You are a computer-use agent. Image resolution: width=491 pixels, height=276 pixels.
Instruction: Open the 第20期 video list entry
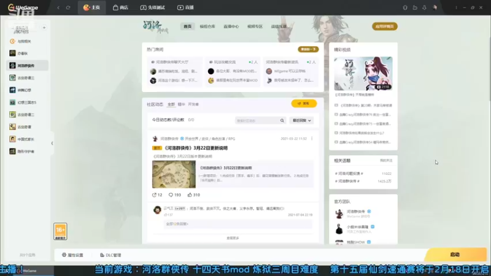click(363, 105)
